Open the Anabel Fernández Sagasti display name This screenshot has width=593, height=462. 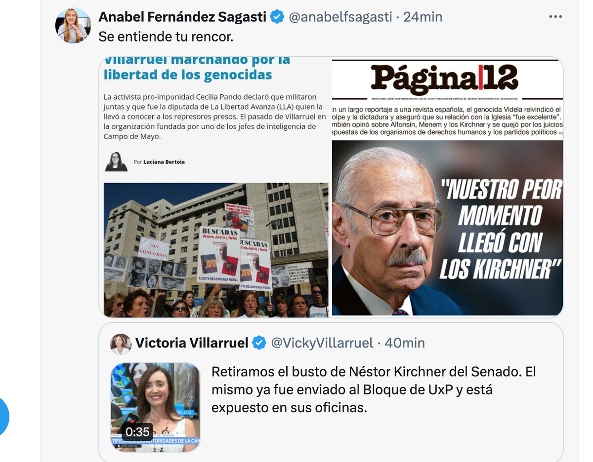183,17
